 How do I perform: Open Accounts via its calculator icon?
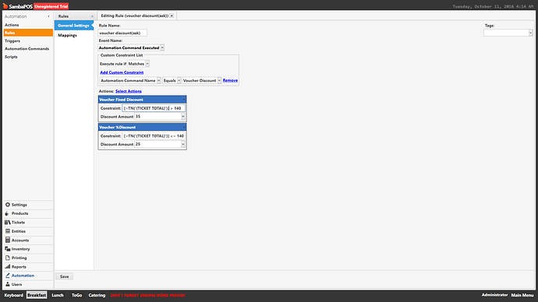click(x=8, y=240)
